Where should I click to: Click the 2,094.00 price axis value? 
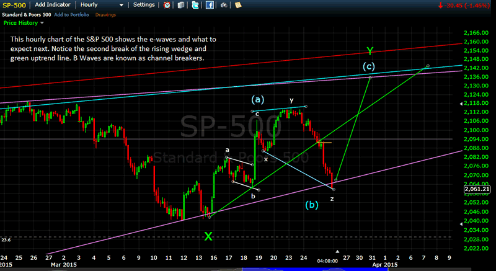476,139
